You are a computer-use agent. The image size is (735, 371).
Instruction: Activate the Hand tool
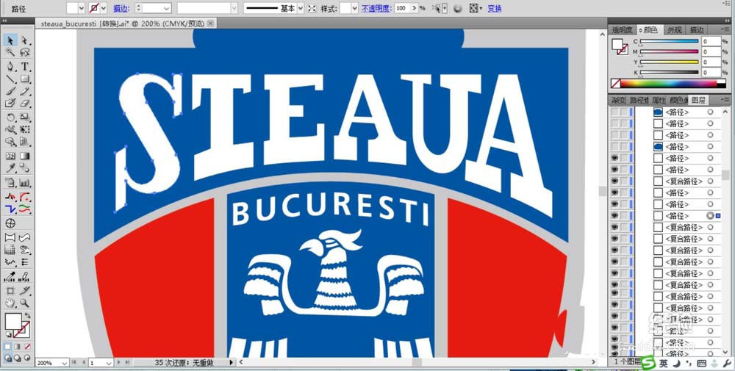10,303
